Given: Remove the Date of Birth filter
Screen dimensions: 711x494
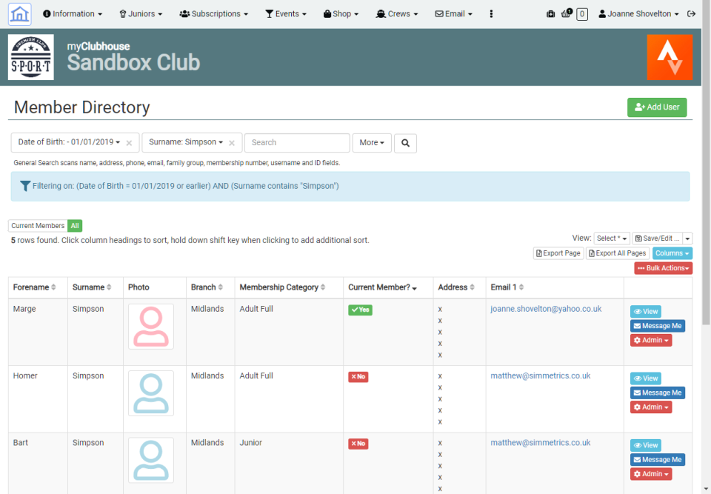Looking at the screenshot, I should click(129, 142).
